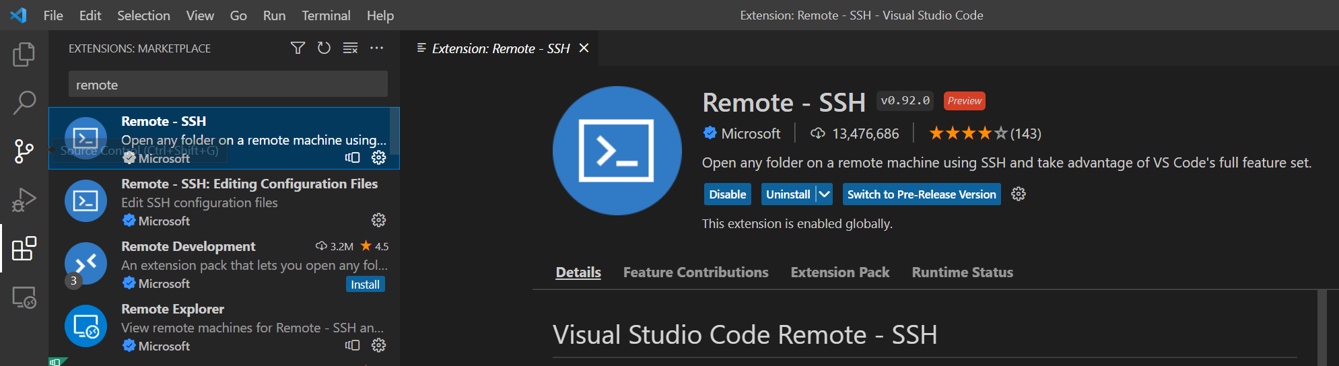Select the Extension: Remote - SSH editor tab
This screenshot has width=1339, height=366.
click(x=500, y=48)
